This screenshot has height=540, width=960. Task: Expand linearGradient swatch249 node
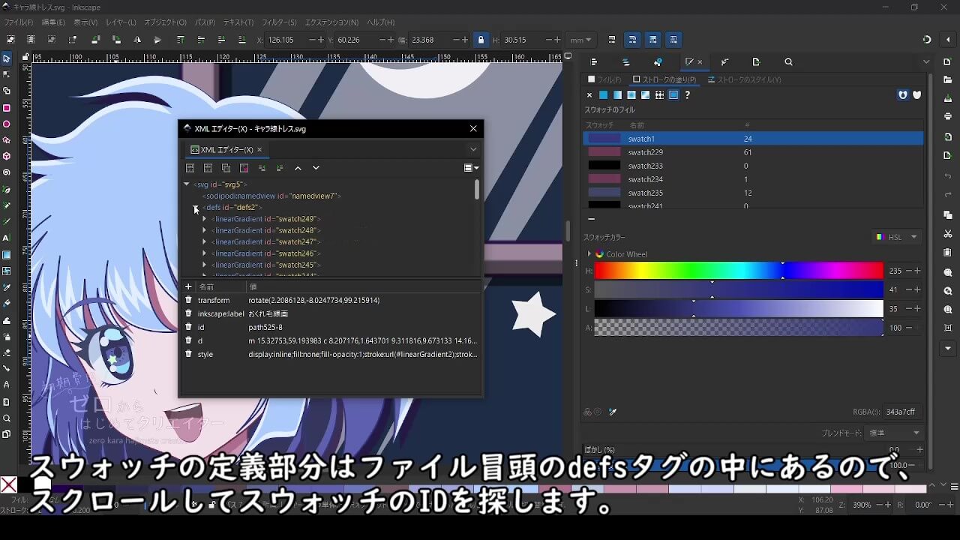pyautogui.click(x=204, y=219)
